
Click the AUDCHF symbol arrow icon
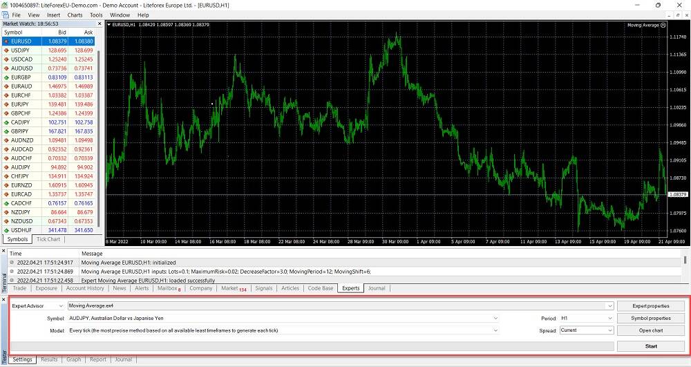(6, 158)
